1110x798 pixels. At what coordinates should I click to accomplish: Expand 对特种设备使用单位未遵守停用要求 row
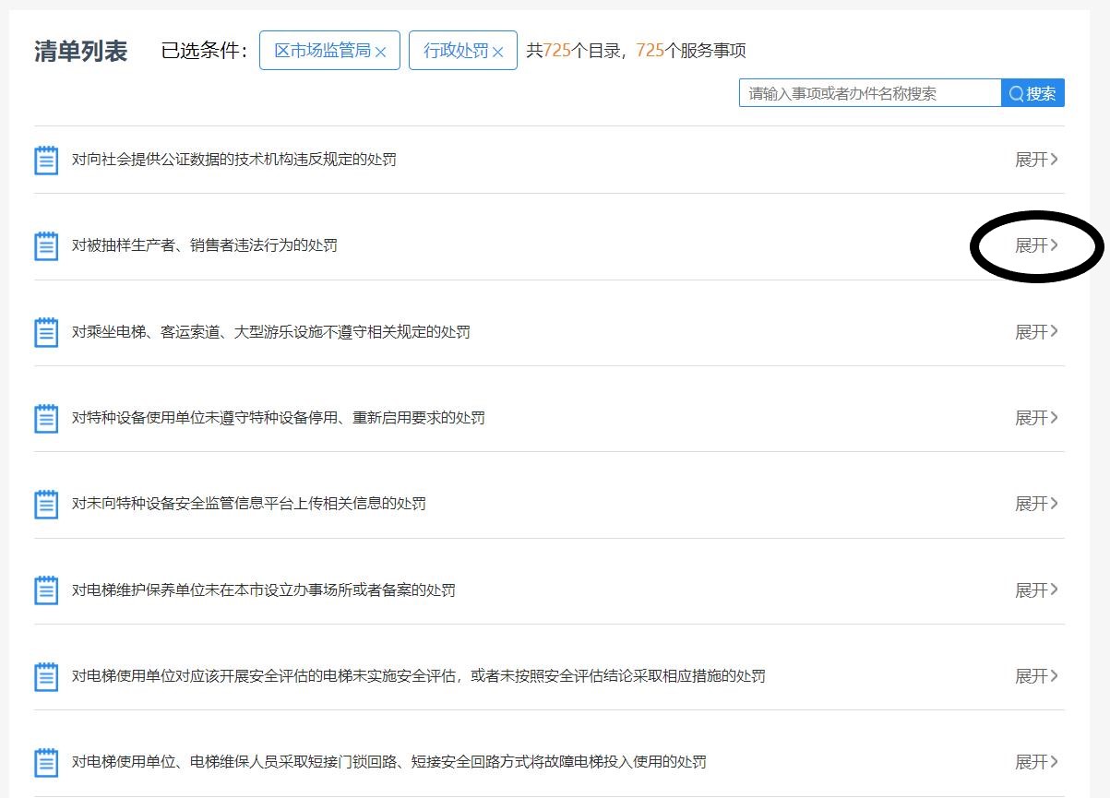[1036, 418]
